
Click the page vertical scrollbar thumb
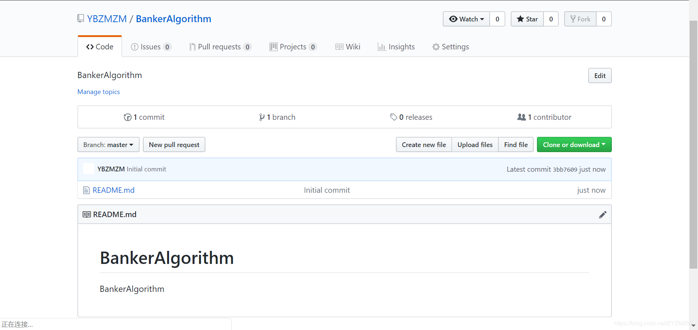coord(693,144)
